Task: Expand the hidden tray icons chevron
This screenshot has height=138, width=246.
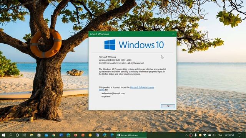Action: tap(186, 135)
